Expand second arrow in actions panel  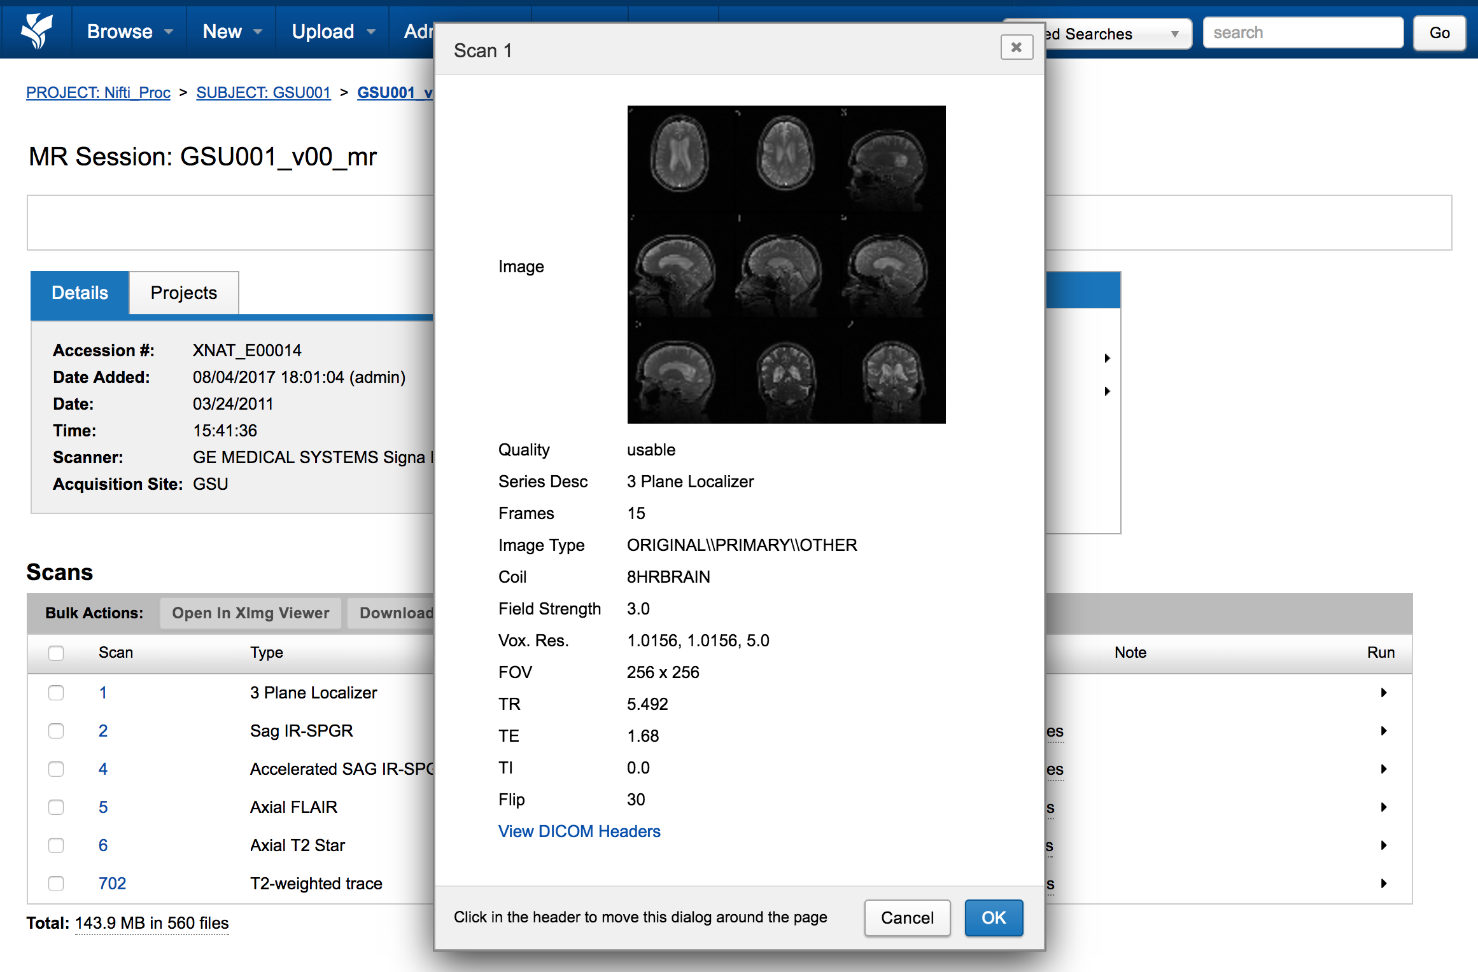click(1107, 391)
